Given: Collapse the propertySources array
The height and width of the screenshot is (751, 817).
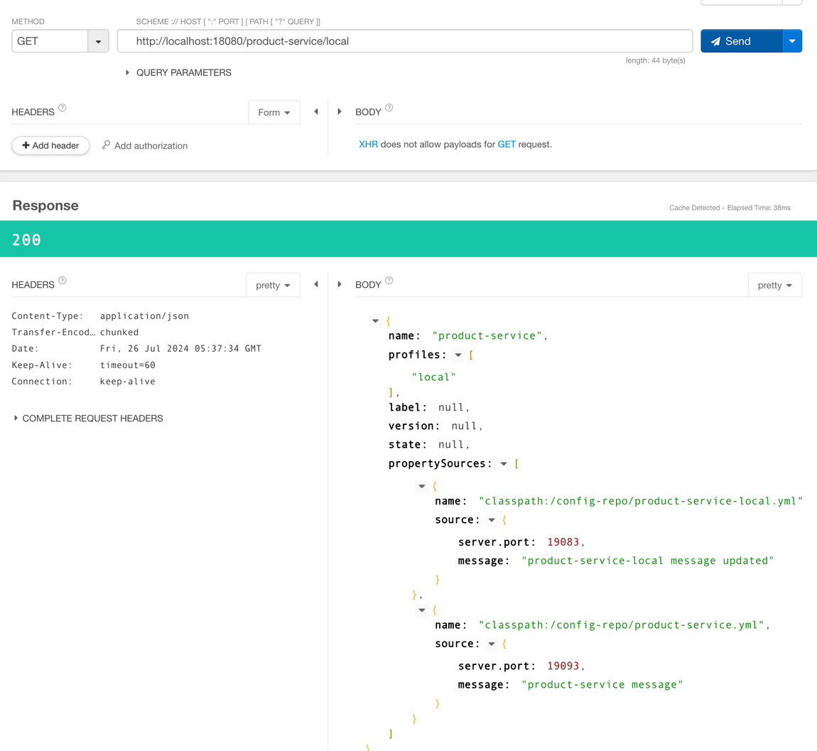Looking at the screenshot, I should click(503, 464).
